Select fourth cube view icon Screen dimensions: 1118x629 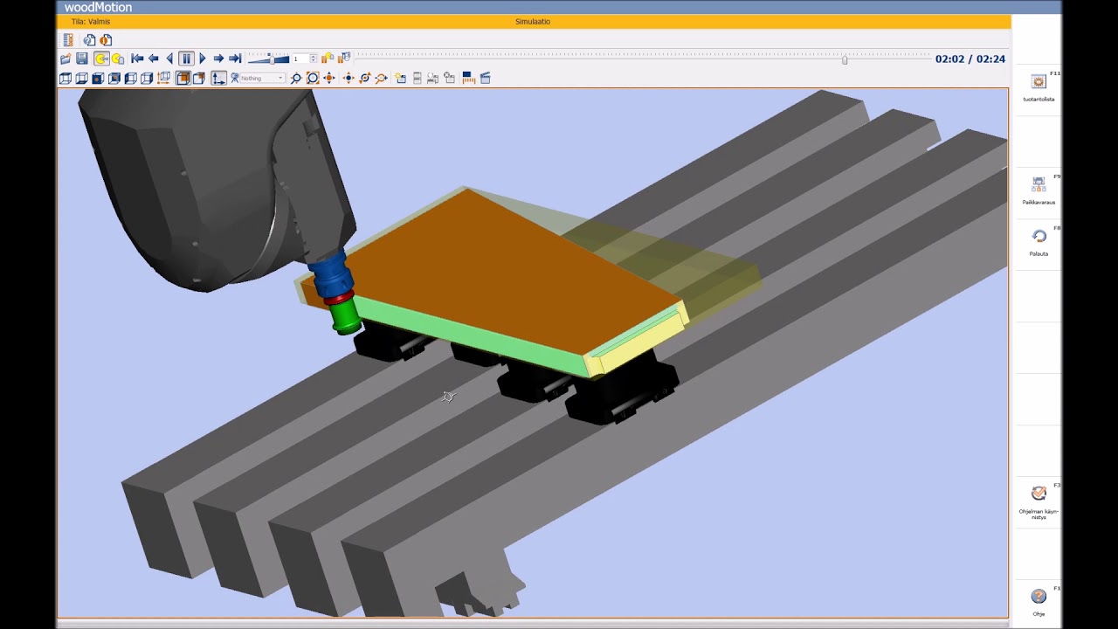[114, 78]
